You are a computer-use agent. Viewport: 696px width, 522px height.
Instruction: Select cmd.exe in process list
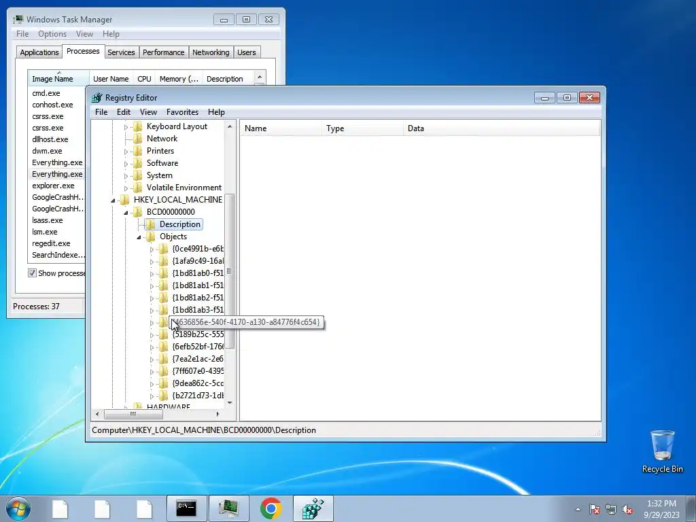point(46,93)
